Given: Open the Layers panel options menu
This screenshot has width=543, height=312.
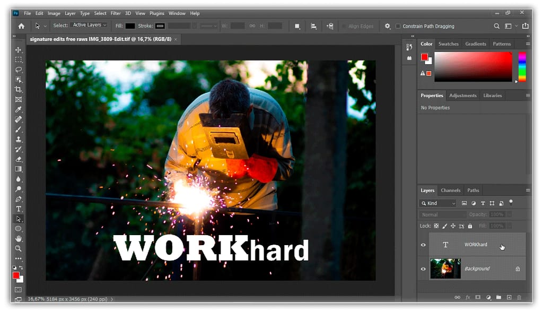Looking at the screenshot, I should pos(528,190).
